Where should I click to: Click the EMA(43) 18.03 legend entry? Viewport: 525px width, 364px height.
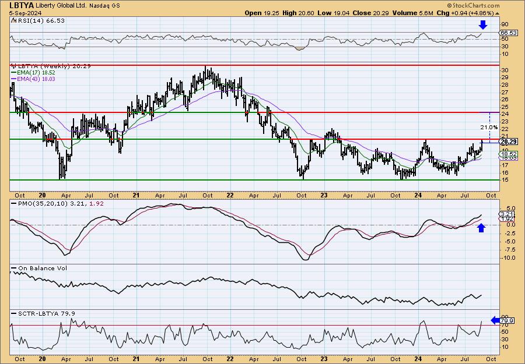(36, 79)
